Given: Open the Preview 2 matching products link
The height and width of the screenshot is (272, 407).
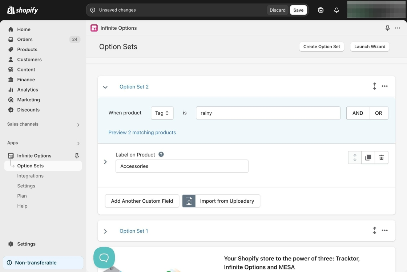Looking at the screenshot, I should pos(142,133).
